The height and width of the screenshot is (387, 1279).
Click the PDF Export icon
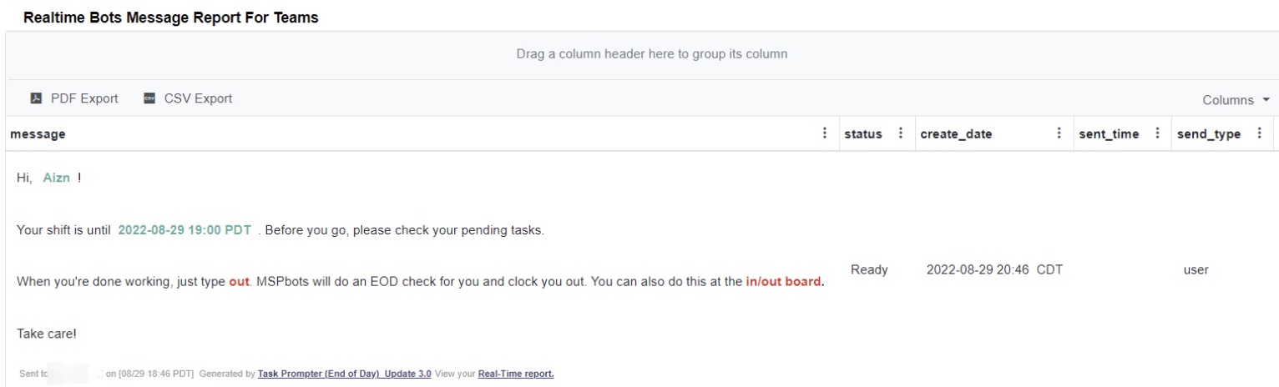(x=36, y=98)
